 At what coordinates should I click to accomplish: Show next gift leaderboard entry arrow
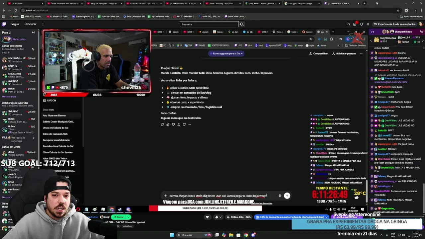coord(423,40)
